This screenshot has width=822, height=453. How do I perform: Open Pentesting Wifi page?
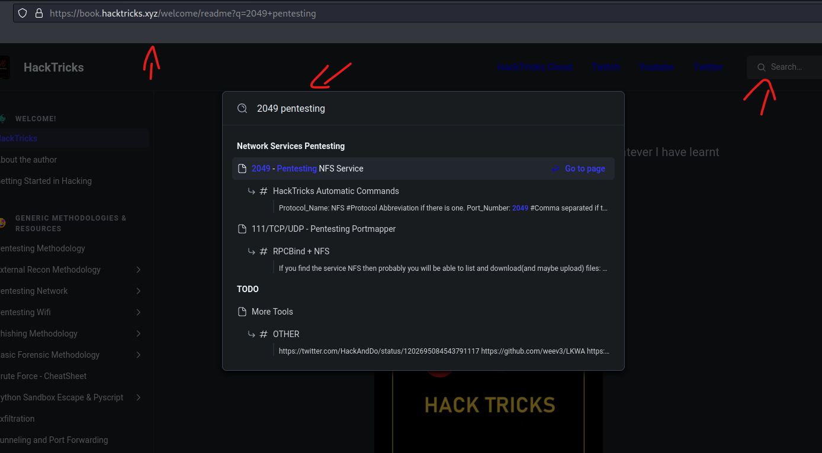click(25, 312)
